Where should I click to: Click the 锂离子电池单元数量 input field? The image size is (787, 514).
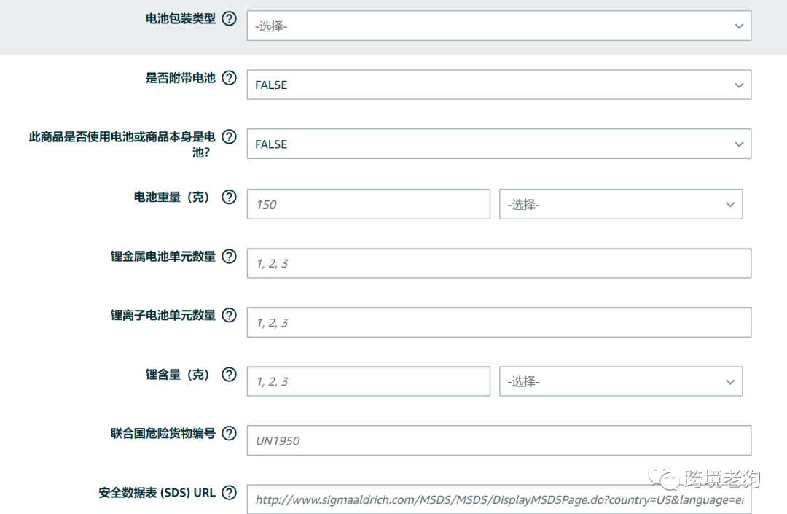click(499, 322)
